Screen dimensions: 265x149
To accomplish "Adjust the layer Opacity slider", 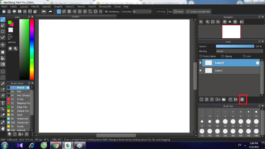I will 235,46.
